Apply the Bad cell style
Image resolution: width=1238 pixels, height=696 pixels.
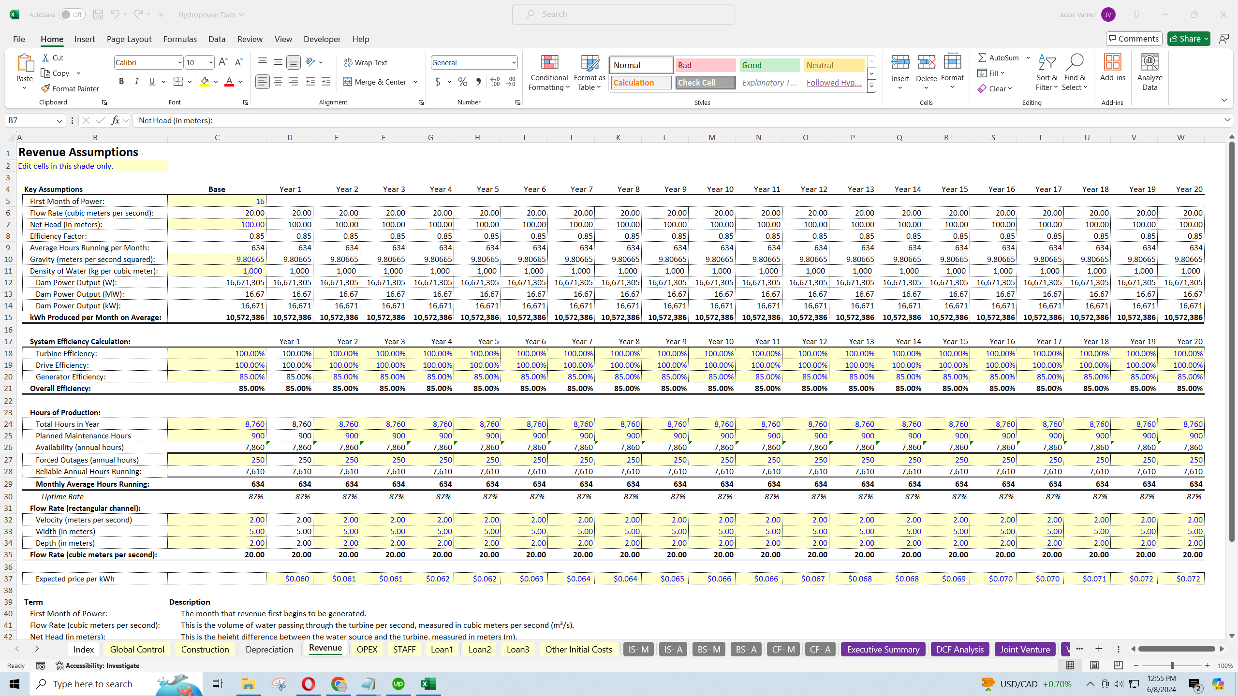(705, 65)
